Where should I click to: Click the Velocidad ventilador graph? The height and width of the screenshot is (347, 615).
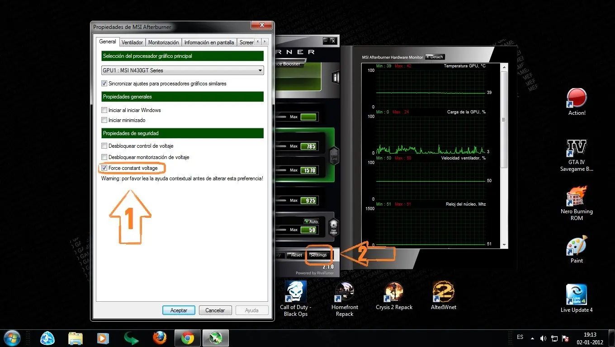(x=430, y=181)
